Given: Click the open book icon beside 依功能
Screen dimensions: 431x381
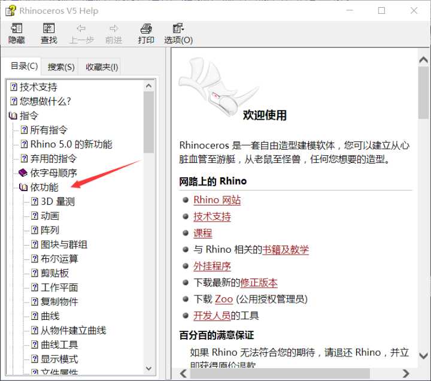Looking at the screenshot, I should click(x=23, y=188).
